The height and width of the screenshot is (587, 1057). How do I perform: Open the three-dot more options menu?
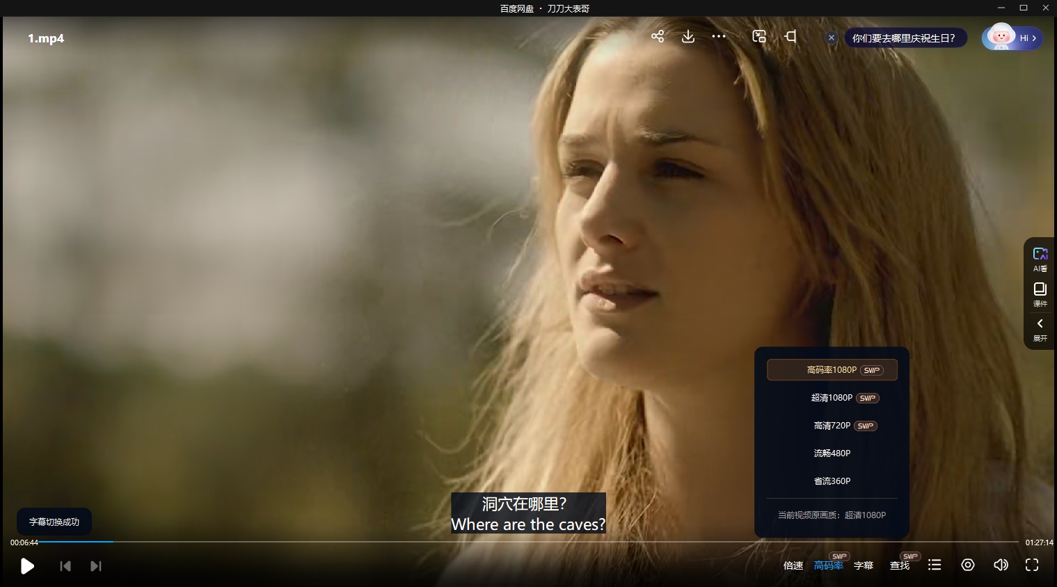coord(719,36)
